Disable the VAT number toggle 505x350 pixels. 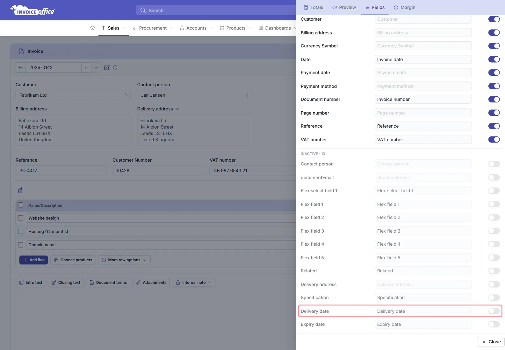(494, 139)
